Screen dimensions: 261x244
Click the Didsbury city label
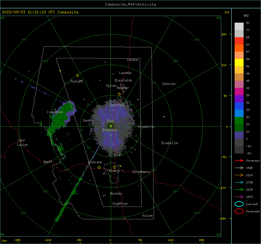tap(109, 130)
